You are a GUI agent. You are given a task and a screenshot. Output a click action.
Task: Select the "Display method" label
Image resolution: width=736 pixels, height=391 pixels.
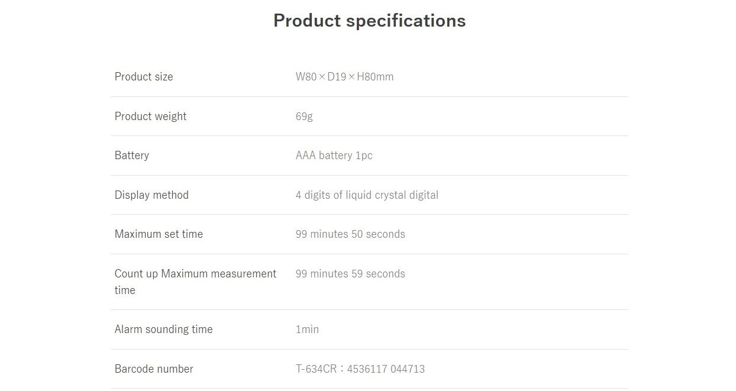tap(151, 195)
